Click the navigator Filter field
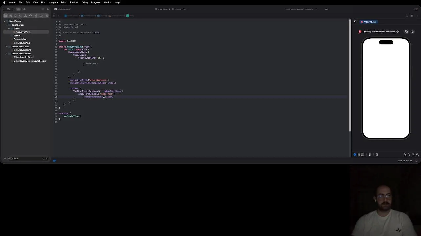 pos(28,159)
